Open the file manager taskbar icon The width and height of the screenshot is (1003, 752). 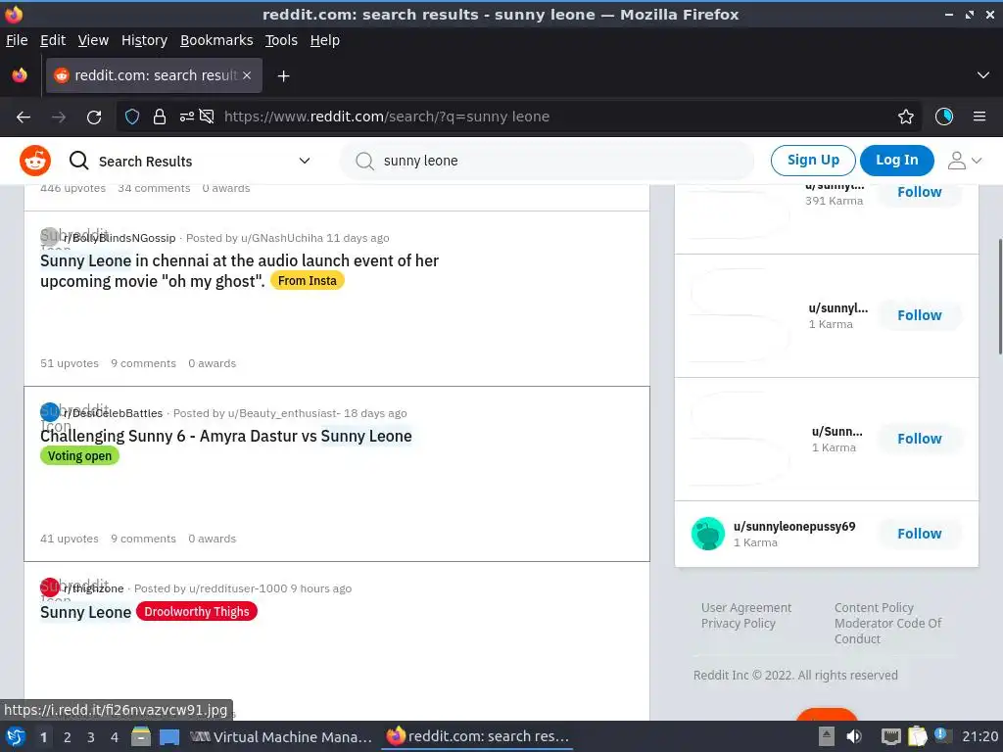pos(141,736)
